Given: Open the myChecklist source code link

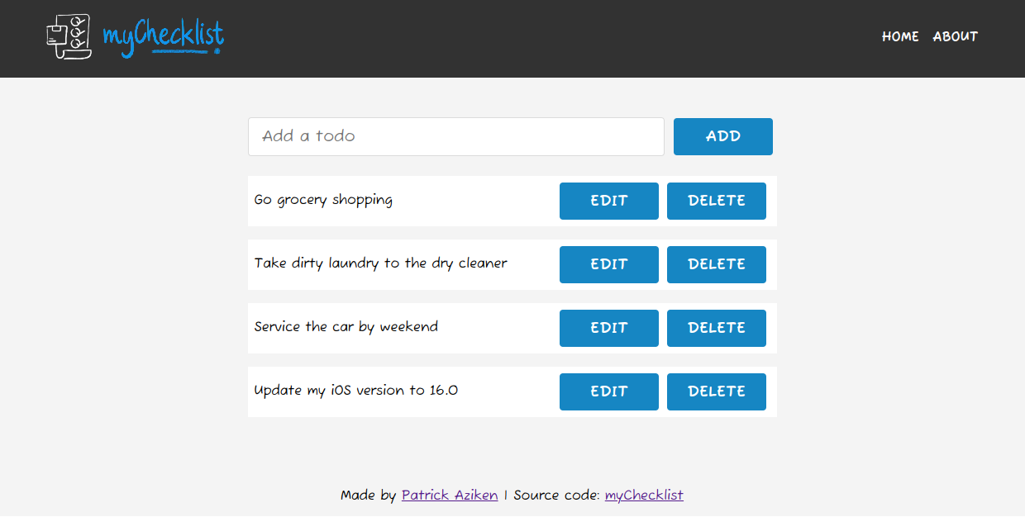Looking at the screenshot, I should point(644,496).
